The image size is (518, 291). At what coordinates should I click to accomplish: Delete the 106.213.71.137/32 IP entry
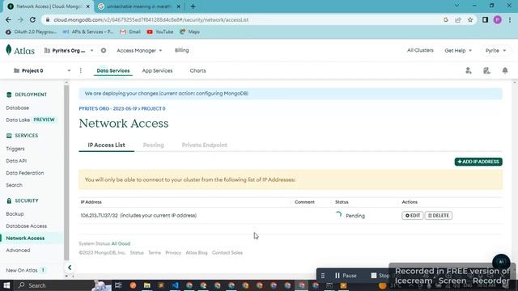439,216
